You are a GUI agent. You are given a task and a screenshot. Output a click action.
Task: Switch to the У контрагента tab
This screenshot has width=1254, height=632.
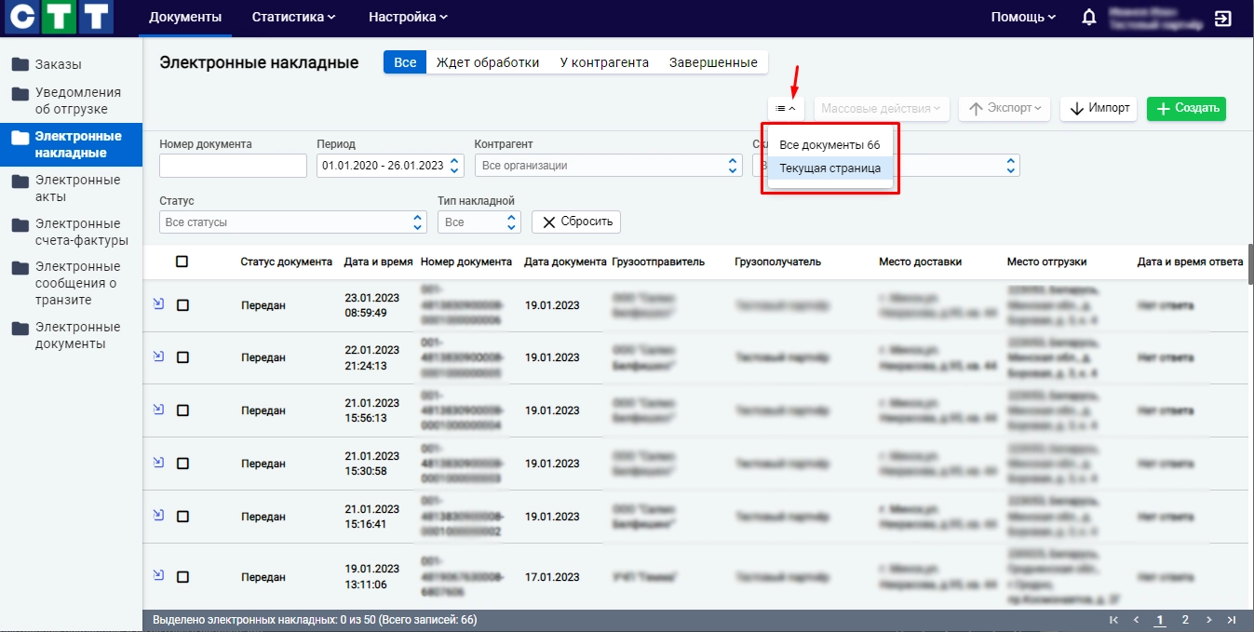tap(604, 62)
